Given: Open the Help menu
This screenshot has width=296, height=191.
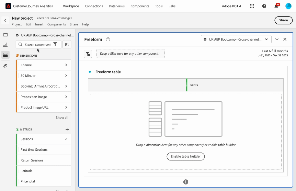Looking at the screenshot, I should tap(85, 24).
